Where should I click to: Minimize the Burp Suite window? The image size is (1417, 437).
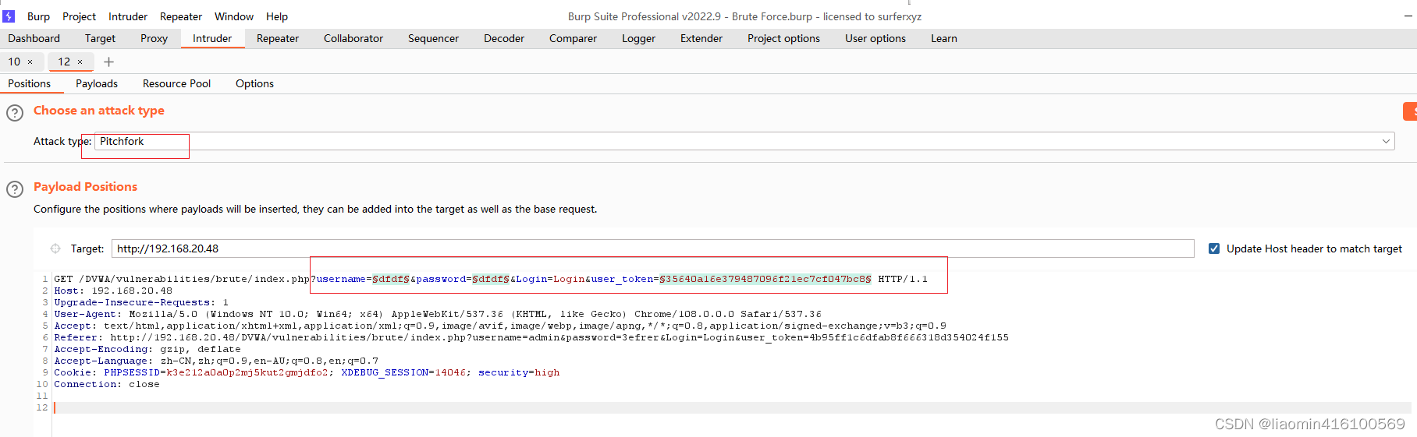1408,16
